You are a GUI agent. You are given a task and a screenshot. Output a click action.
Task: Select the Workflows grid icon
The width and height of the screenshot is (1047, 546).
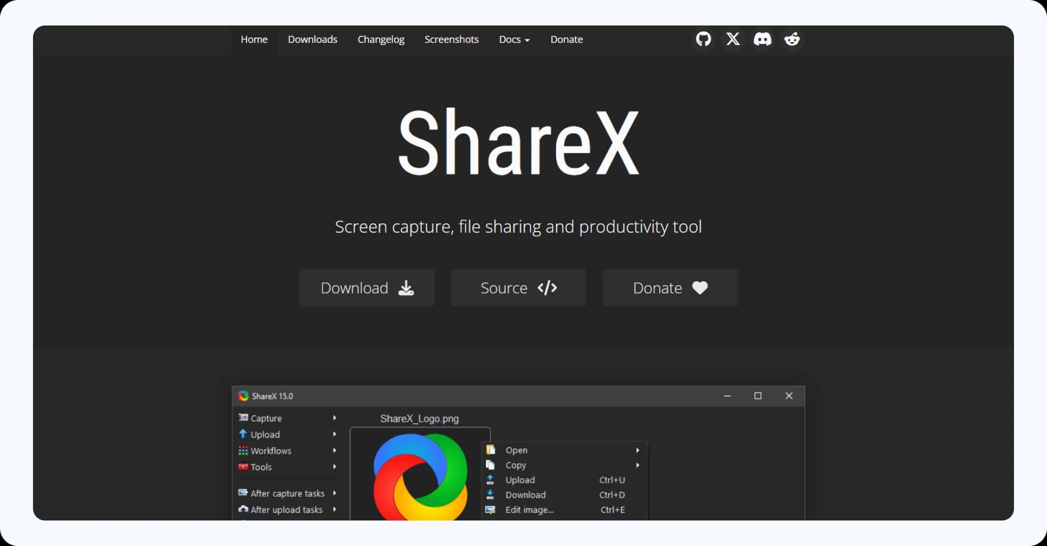(x=243, y=450)
